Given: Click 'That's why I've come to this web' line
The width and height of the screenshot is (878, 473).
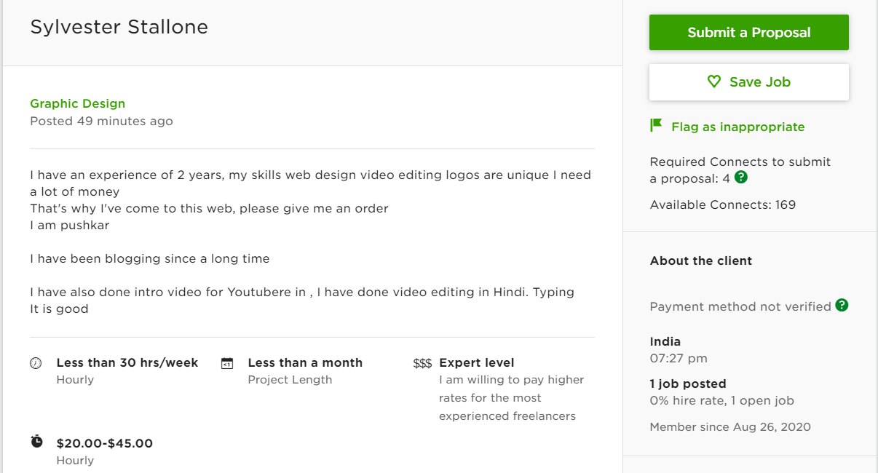Looking at the screenshot, I should (x=209, y=208).
